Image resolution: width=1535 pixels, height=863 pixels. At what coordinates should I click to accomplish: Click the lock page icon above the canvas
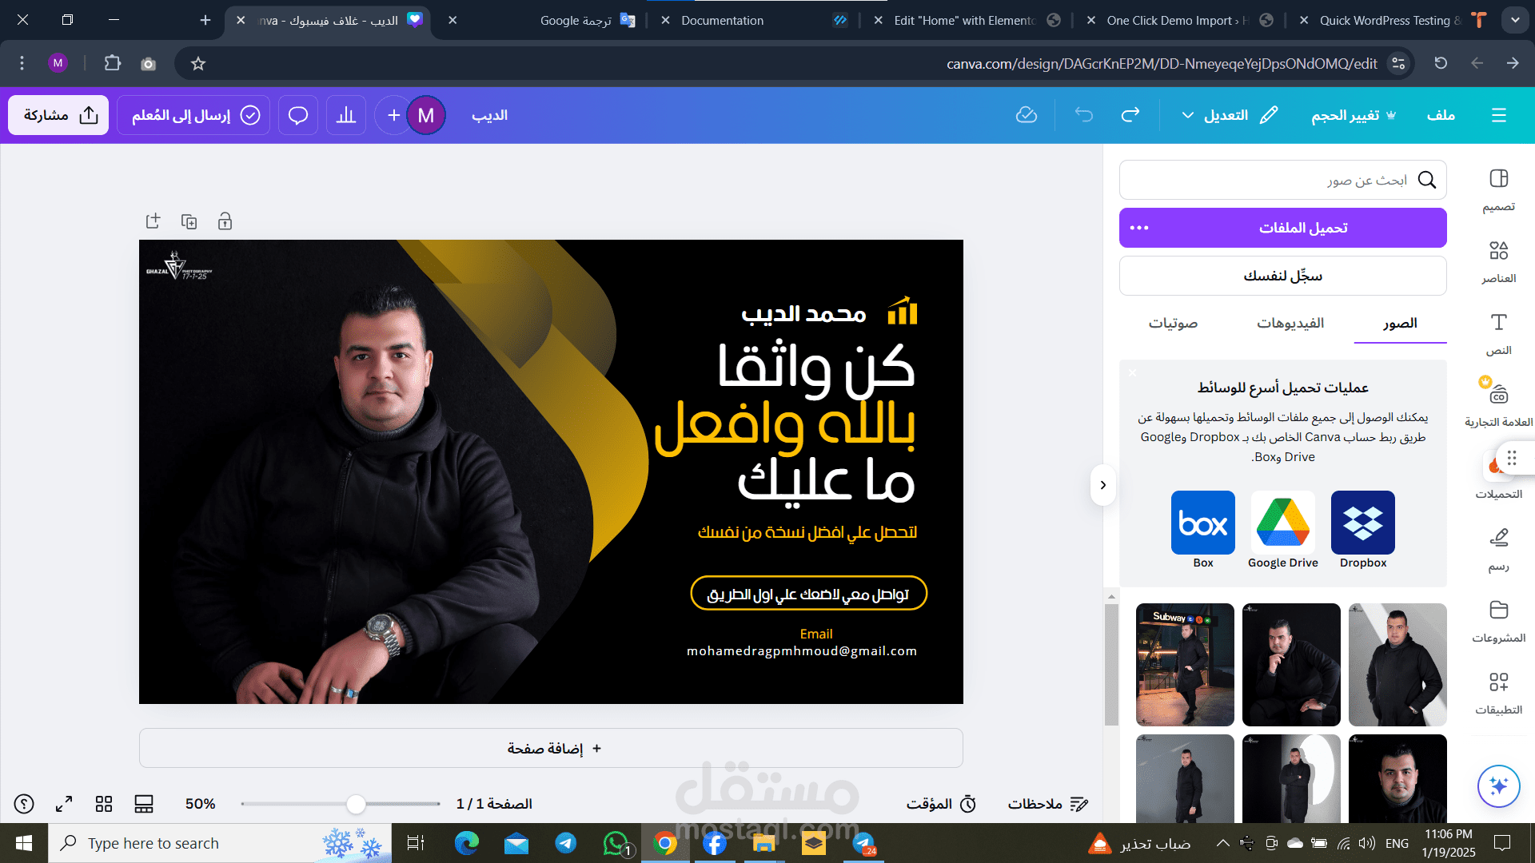click(225, 221)
